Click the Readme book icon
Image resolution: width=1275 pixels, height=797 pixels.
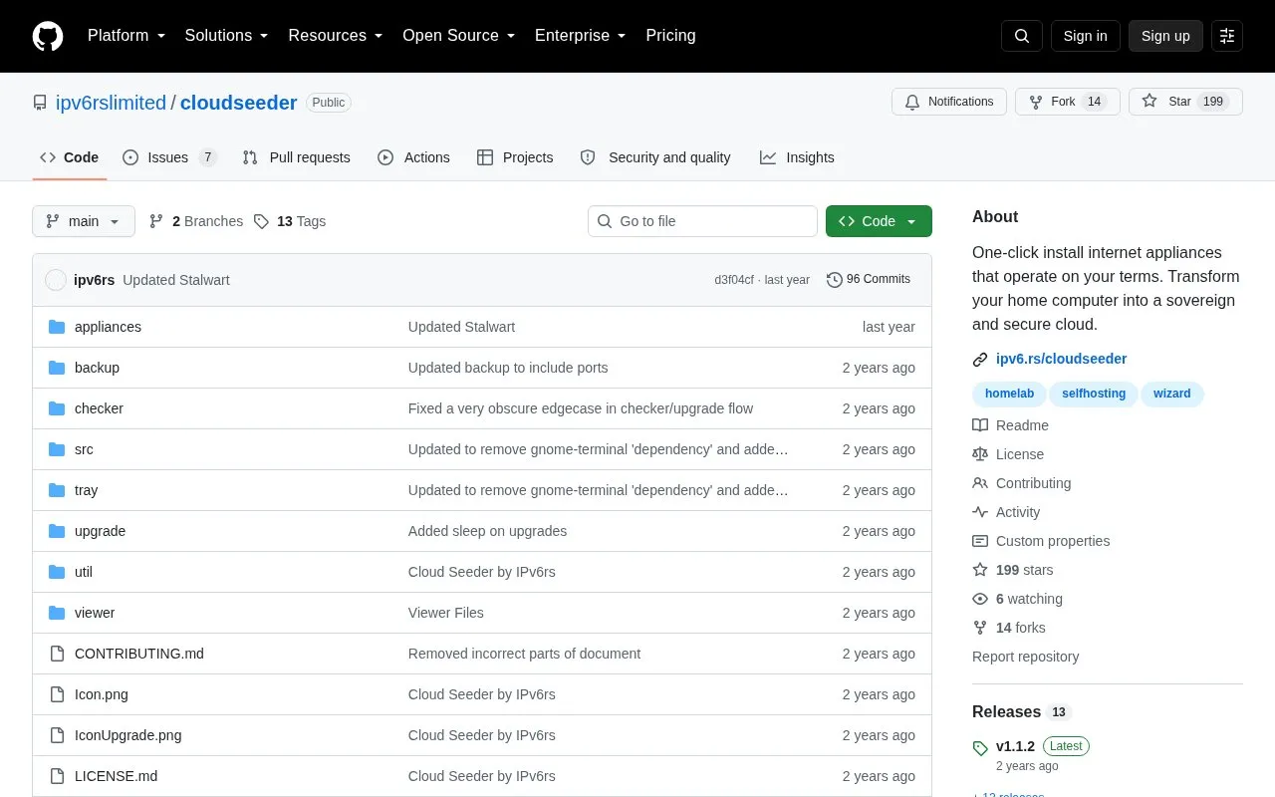(x=980, y=425)
